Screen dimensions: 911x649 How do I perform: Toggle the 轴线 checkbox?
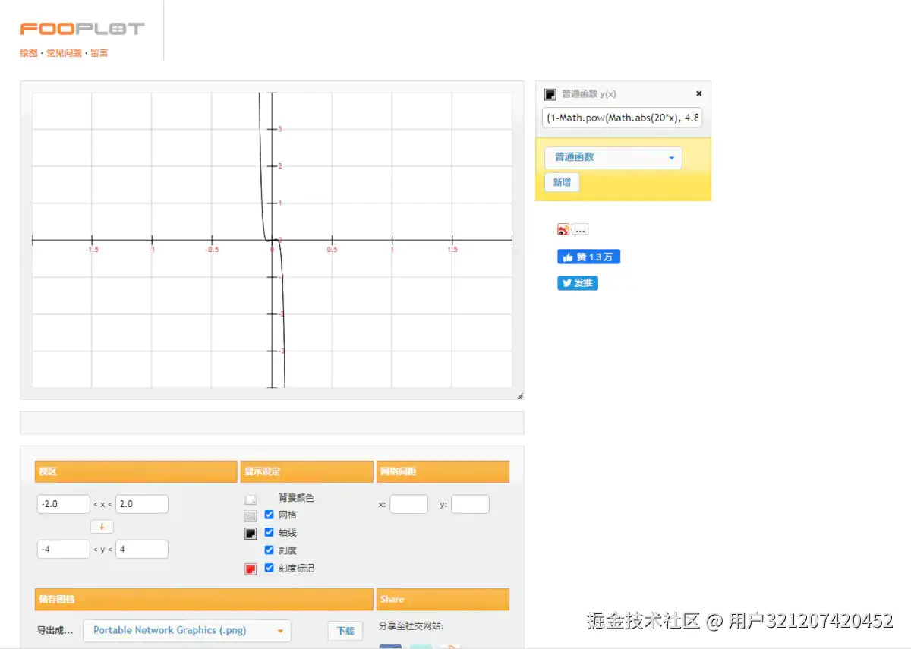269,532
